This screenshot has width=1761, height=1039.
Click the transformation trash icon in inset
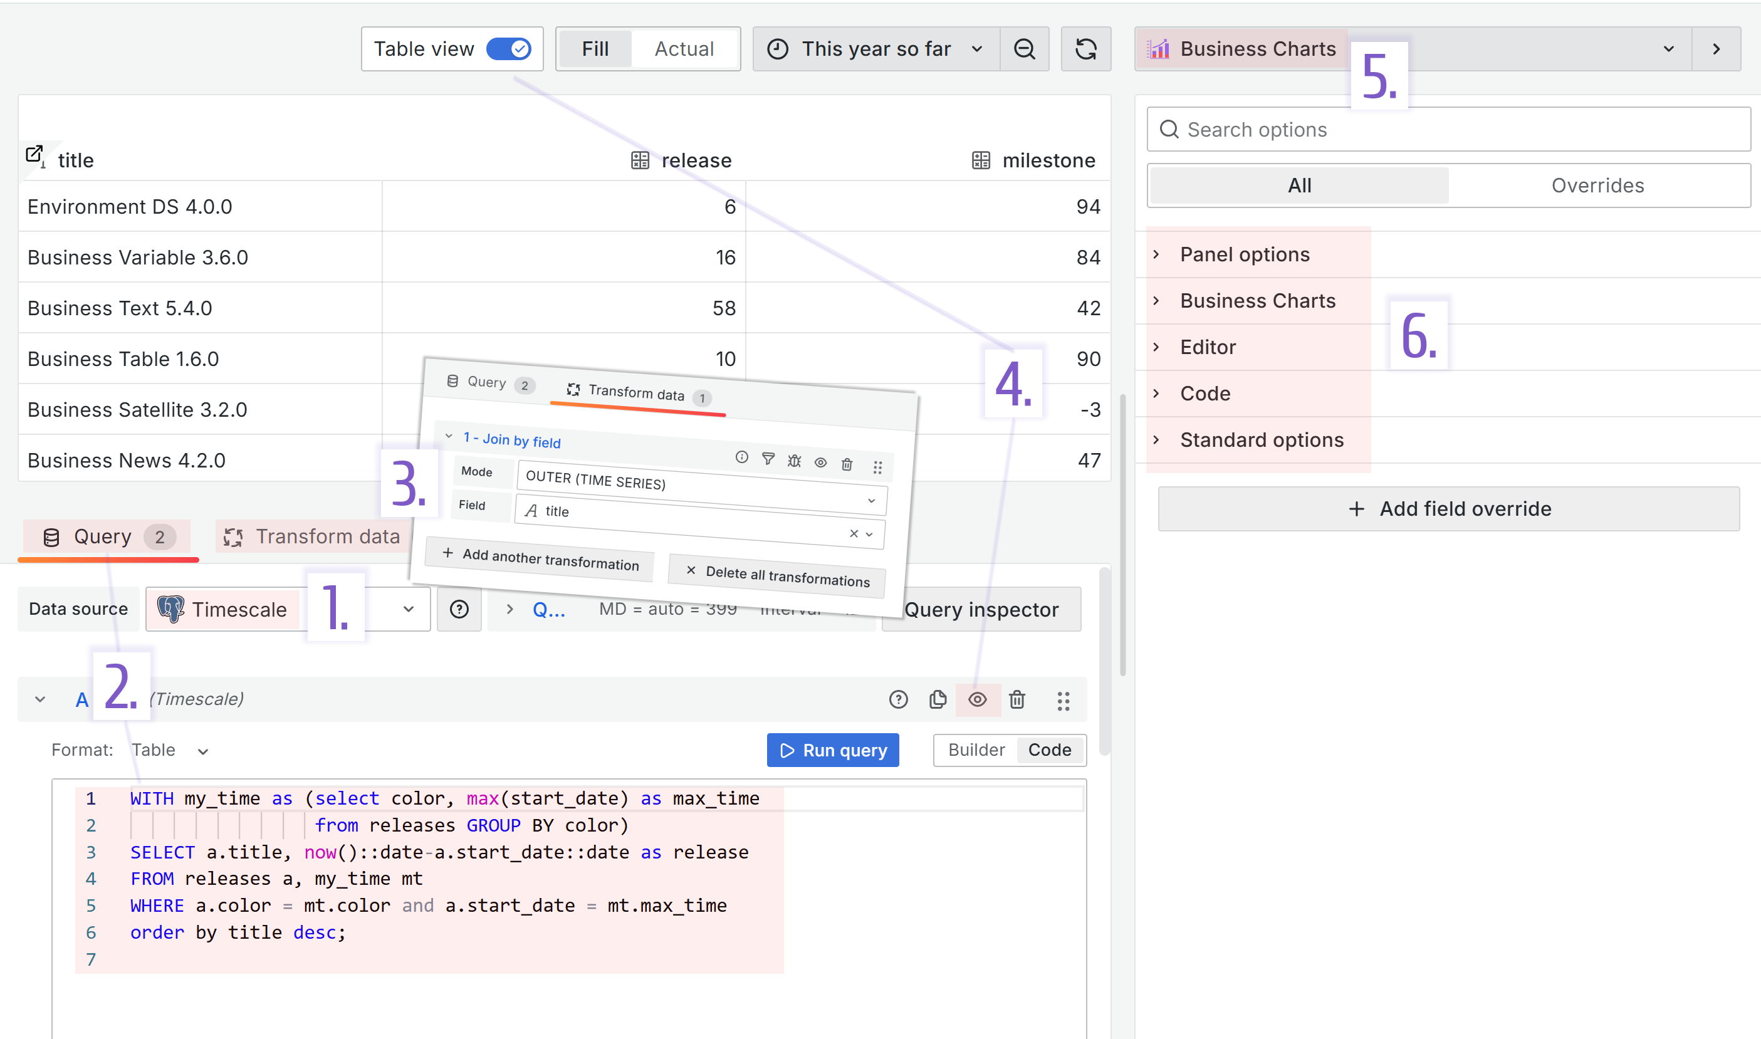coord(847,464)
